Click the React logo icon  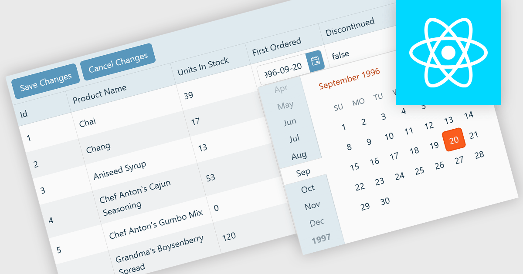(448, 53)
